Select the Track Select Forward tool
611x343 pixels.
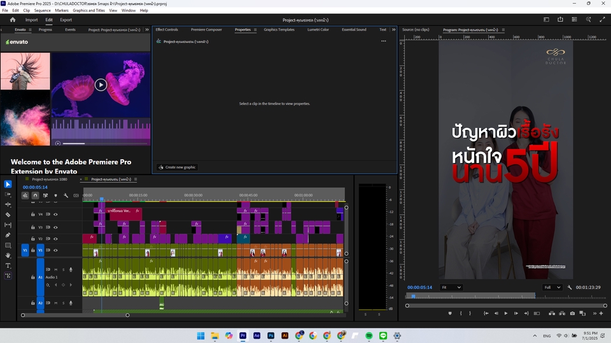pos(8,194)
